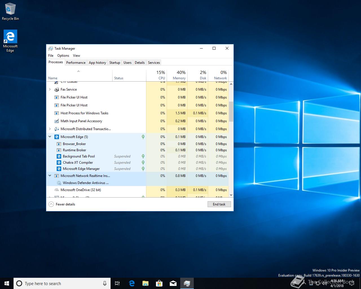Switch to the App history tab
This screenshot has height=289, width=361.
(x=97, y=63)
